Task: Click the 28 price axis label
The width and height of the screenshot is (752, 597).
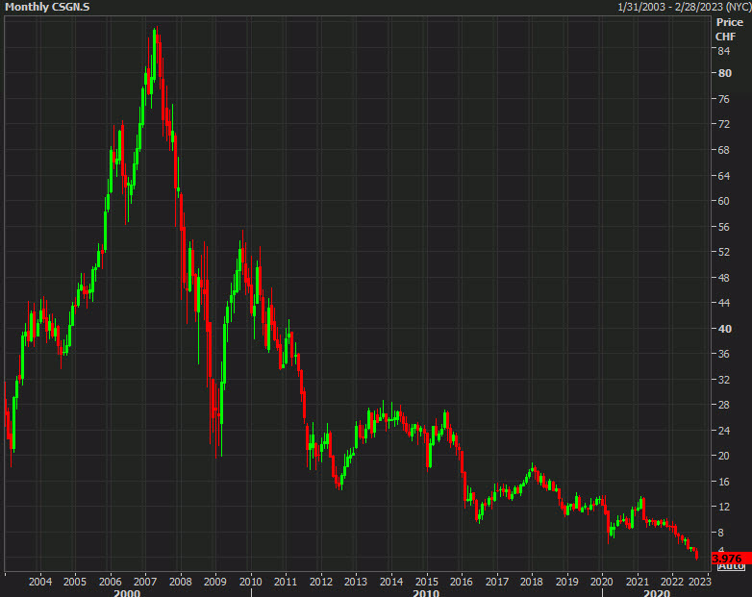Action: coord(724,405)
